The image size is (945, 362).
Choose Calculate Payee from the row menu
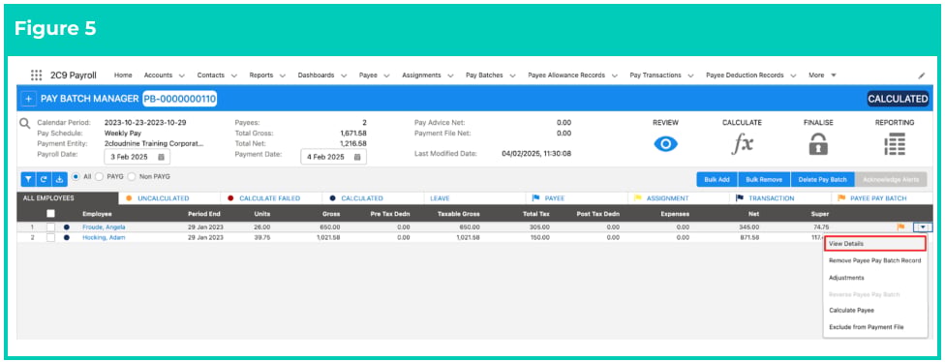click(x=874, y=310)
